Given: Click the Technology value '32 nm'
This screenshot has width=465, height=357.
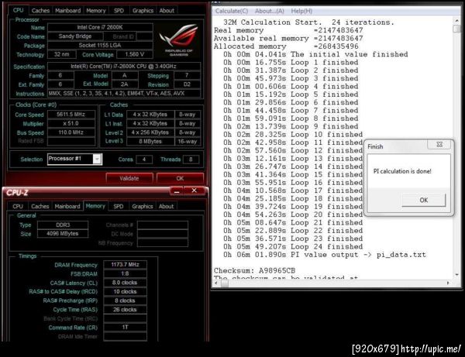Looking at the screenshot, I should click(62, 54).
